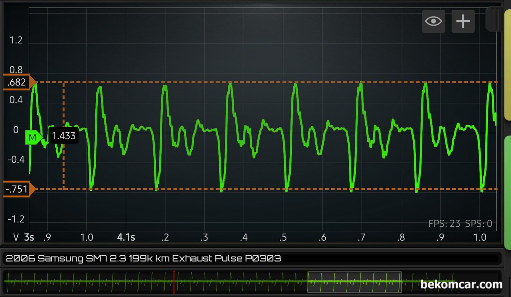The width and height of the screenshot is (511, 297).
Task: Open the bekomcar.com watermark link
Action: (x=461, y=284)
